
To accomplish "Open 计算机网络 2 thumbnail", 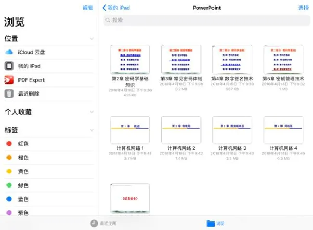I will point(181,130).
